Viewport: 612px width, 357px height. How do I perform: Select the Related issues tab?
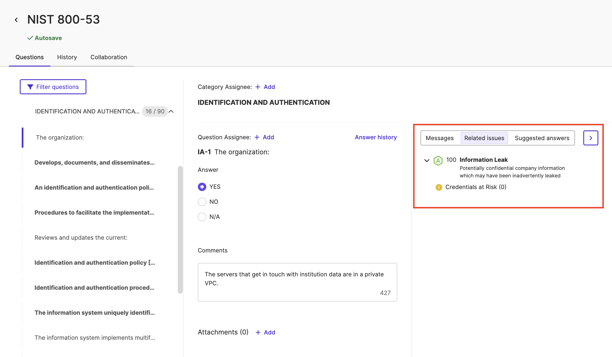[484, 138]
